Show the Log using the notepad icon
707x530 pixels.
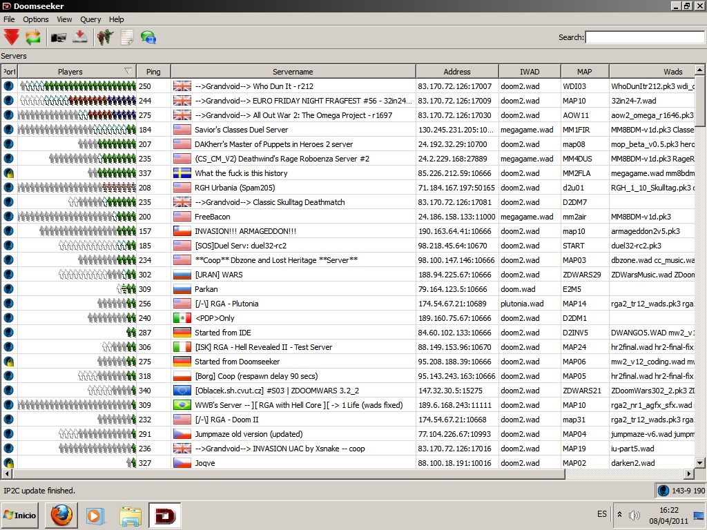pos(126,37)
